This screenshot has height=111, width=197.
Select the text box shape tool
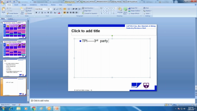point(101,8)
